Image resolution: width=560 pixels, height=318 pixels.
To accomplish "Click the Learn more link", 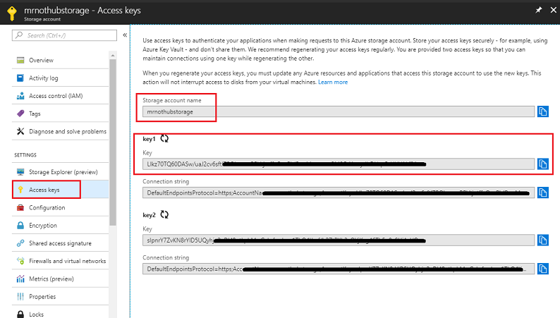I will (333, 82).
